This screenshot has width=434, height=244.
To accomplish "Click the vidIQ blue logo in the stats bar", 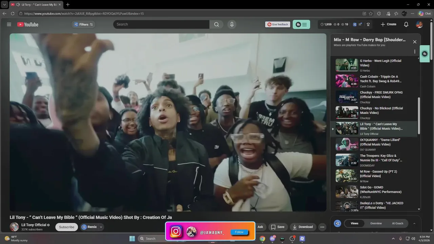I will 355,24.
